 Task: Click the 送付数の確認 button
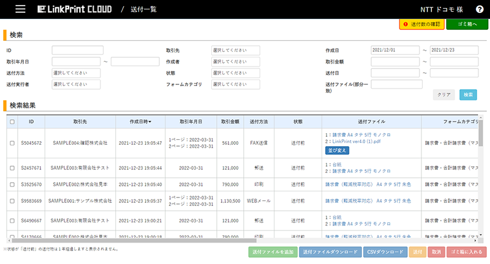[422, 24]
